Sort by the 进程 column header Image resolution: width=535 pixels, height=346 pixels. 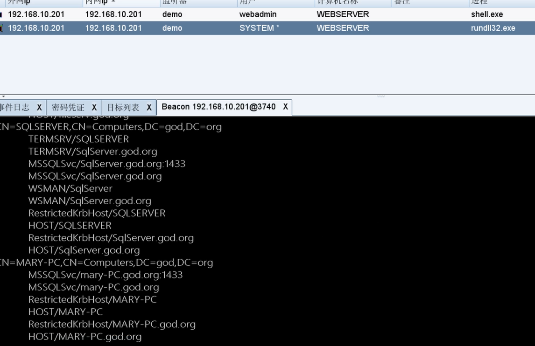[479, 2]
